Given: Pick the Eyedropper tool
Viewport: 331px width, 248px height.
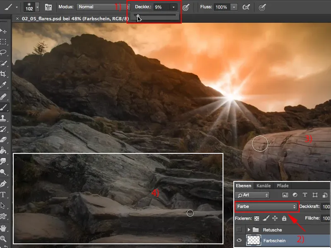Looking at the screenshot, I should click(x=3, y=85).
